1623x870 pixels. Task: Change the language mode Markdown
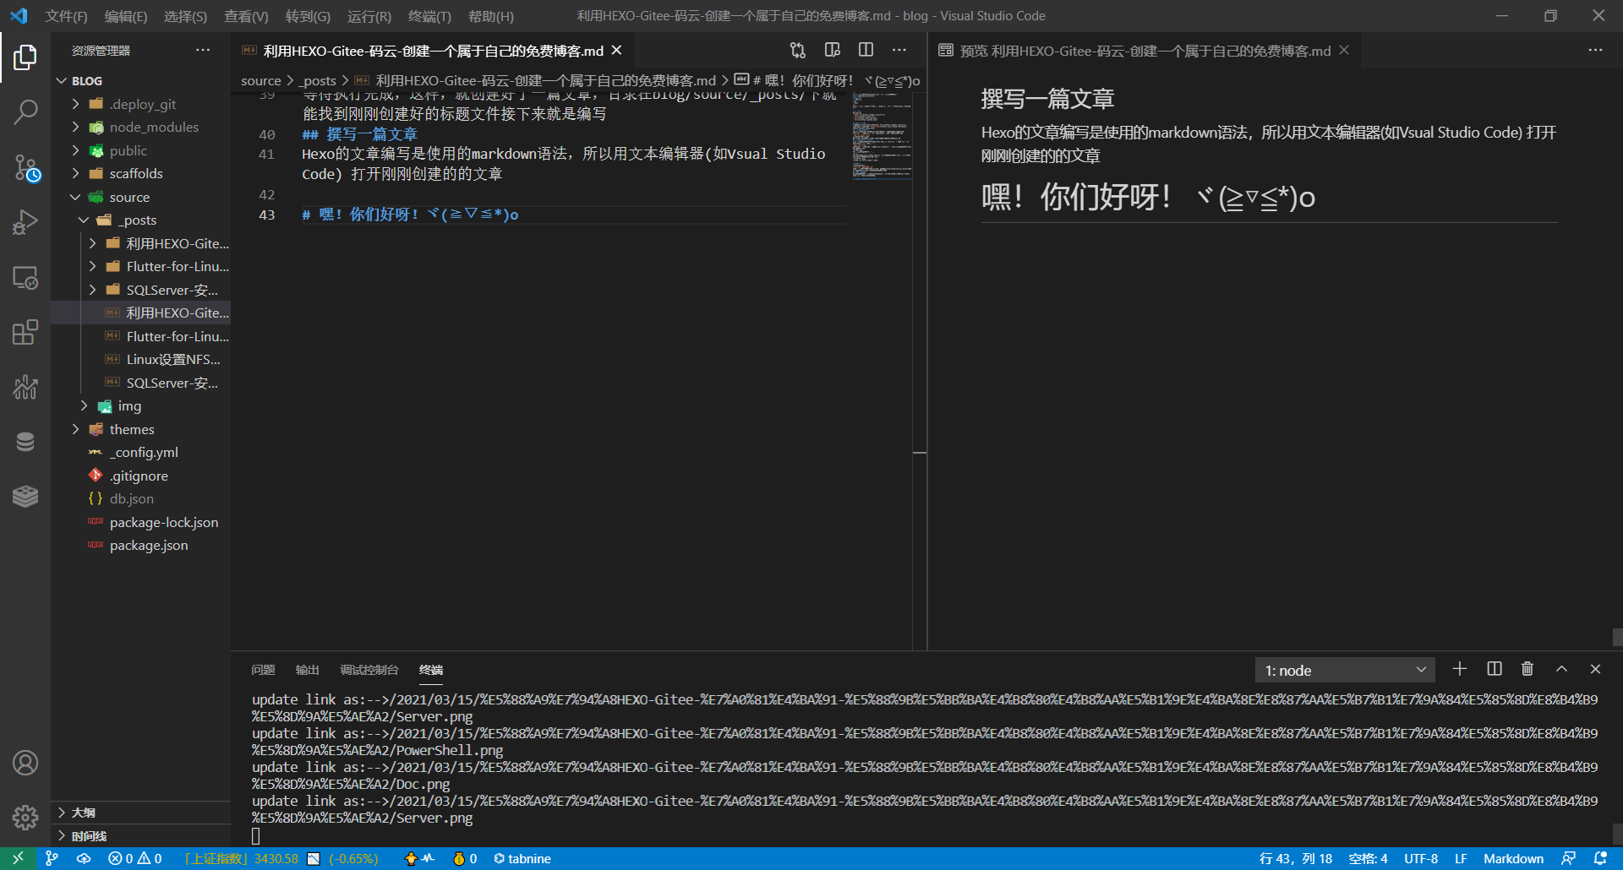click(x=1513, y=858)
